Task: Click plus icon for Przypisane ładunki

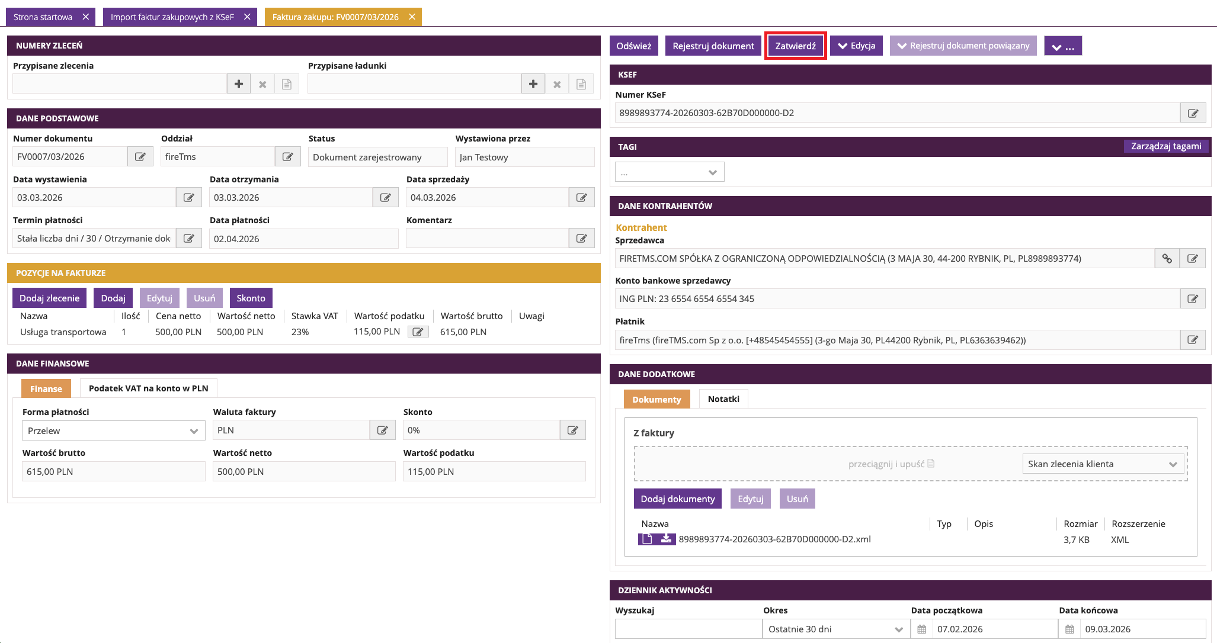Action: pyautogui.click(x=533, y=84)
